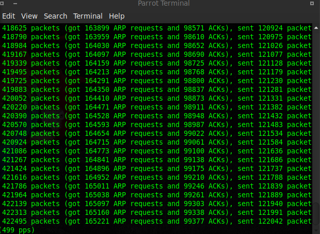Image resolution: width=320 pixels, height=234 pixels.
Task: Click the 99100 ACKs count
Action: point(194,151)
